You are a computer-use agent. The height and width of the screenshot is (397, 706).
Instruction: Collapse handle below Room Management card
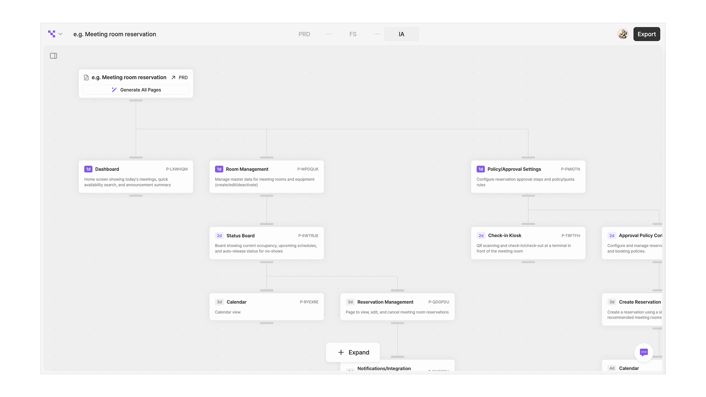(267, 196)
